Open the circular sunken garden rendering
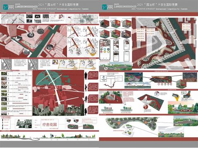This screenshot has height=148, width=198. click(111, 97)
